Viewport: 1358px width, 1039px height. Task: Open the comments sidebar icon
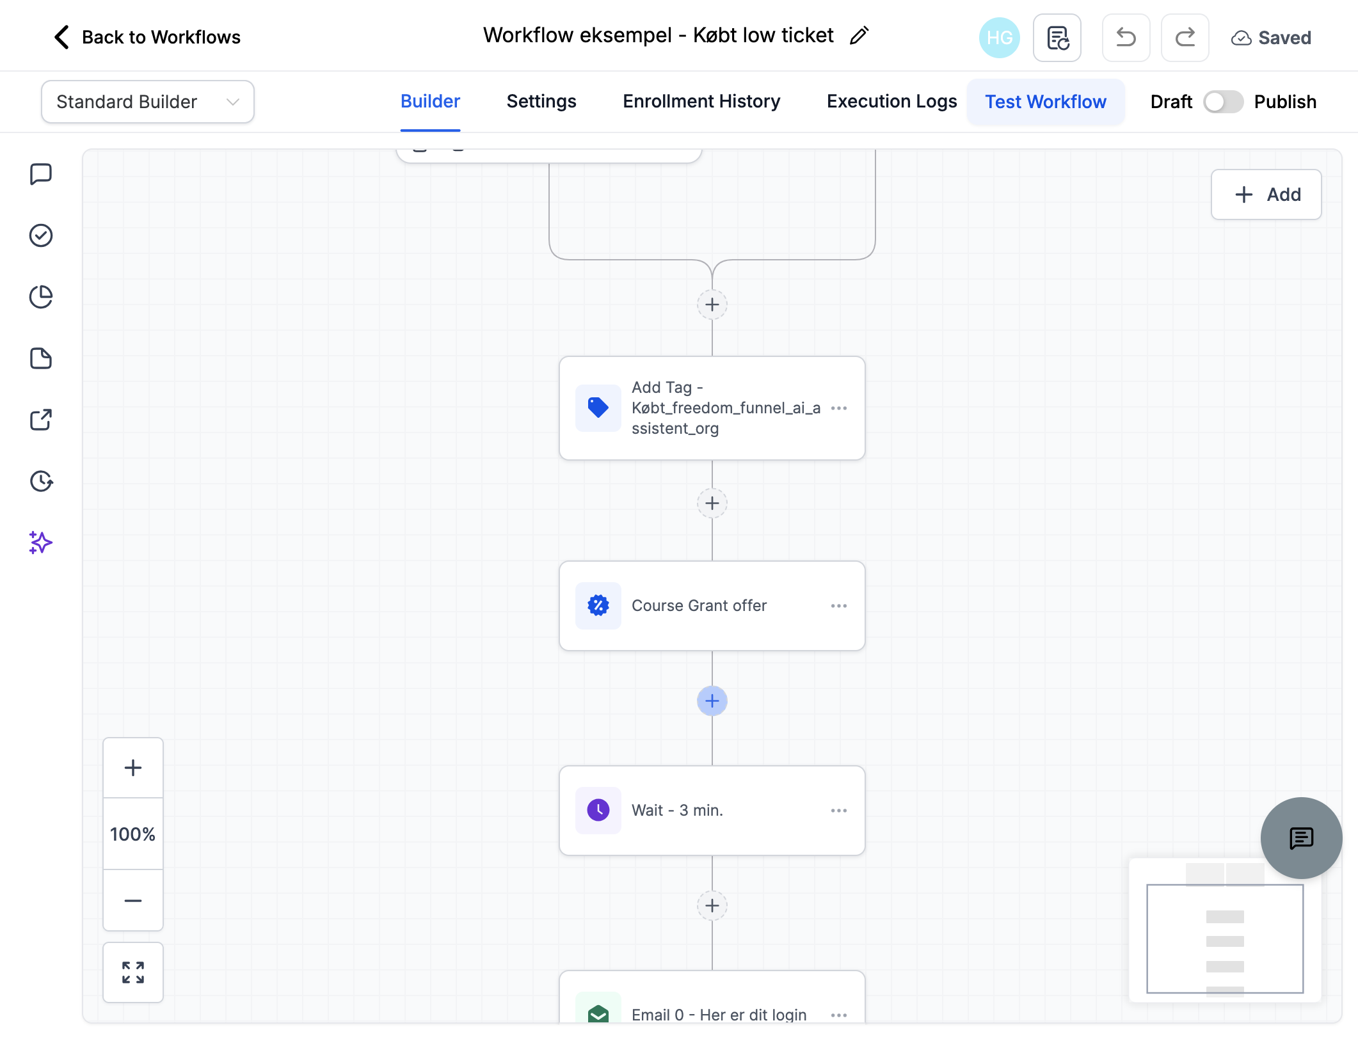point(41,174)
